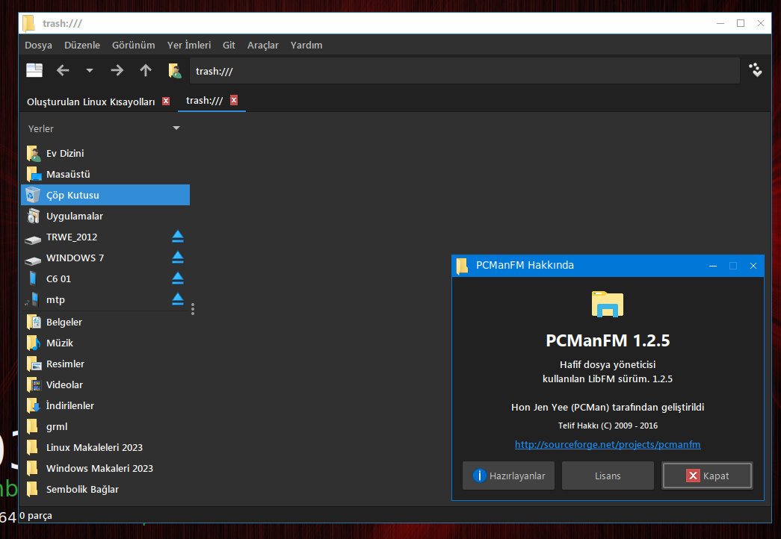Open home folder toolbar icon
Screen dimensions: 781x539
click(x=174, y=71)
